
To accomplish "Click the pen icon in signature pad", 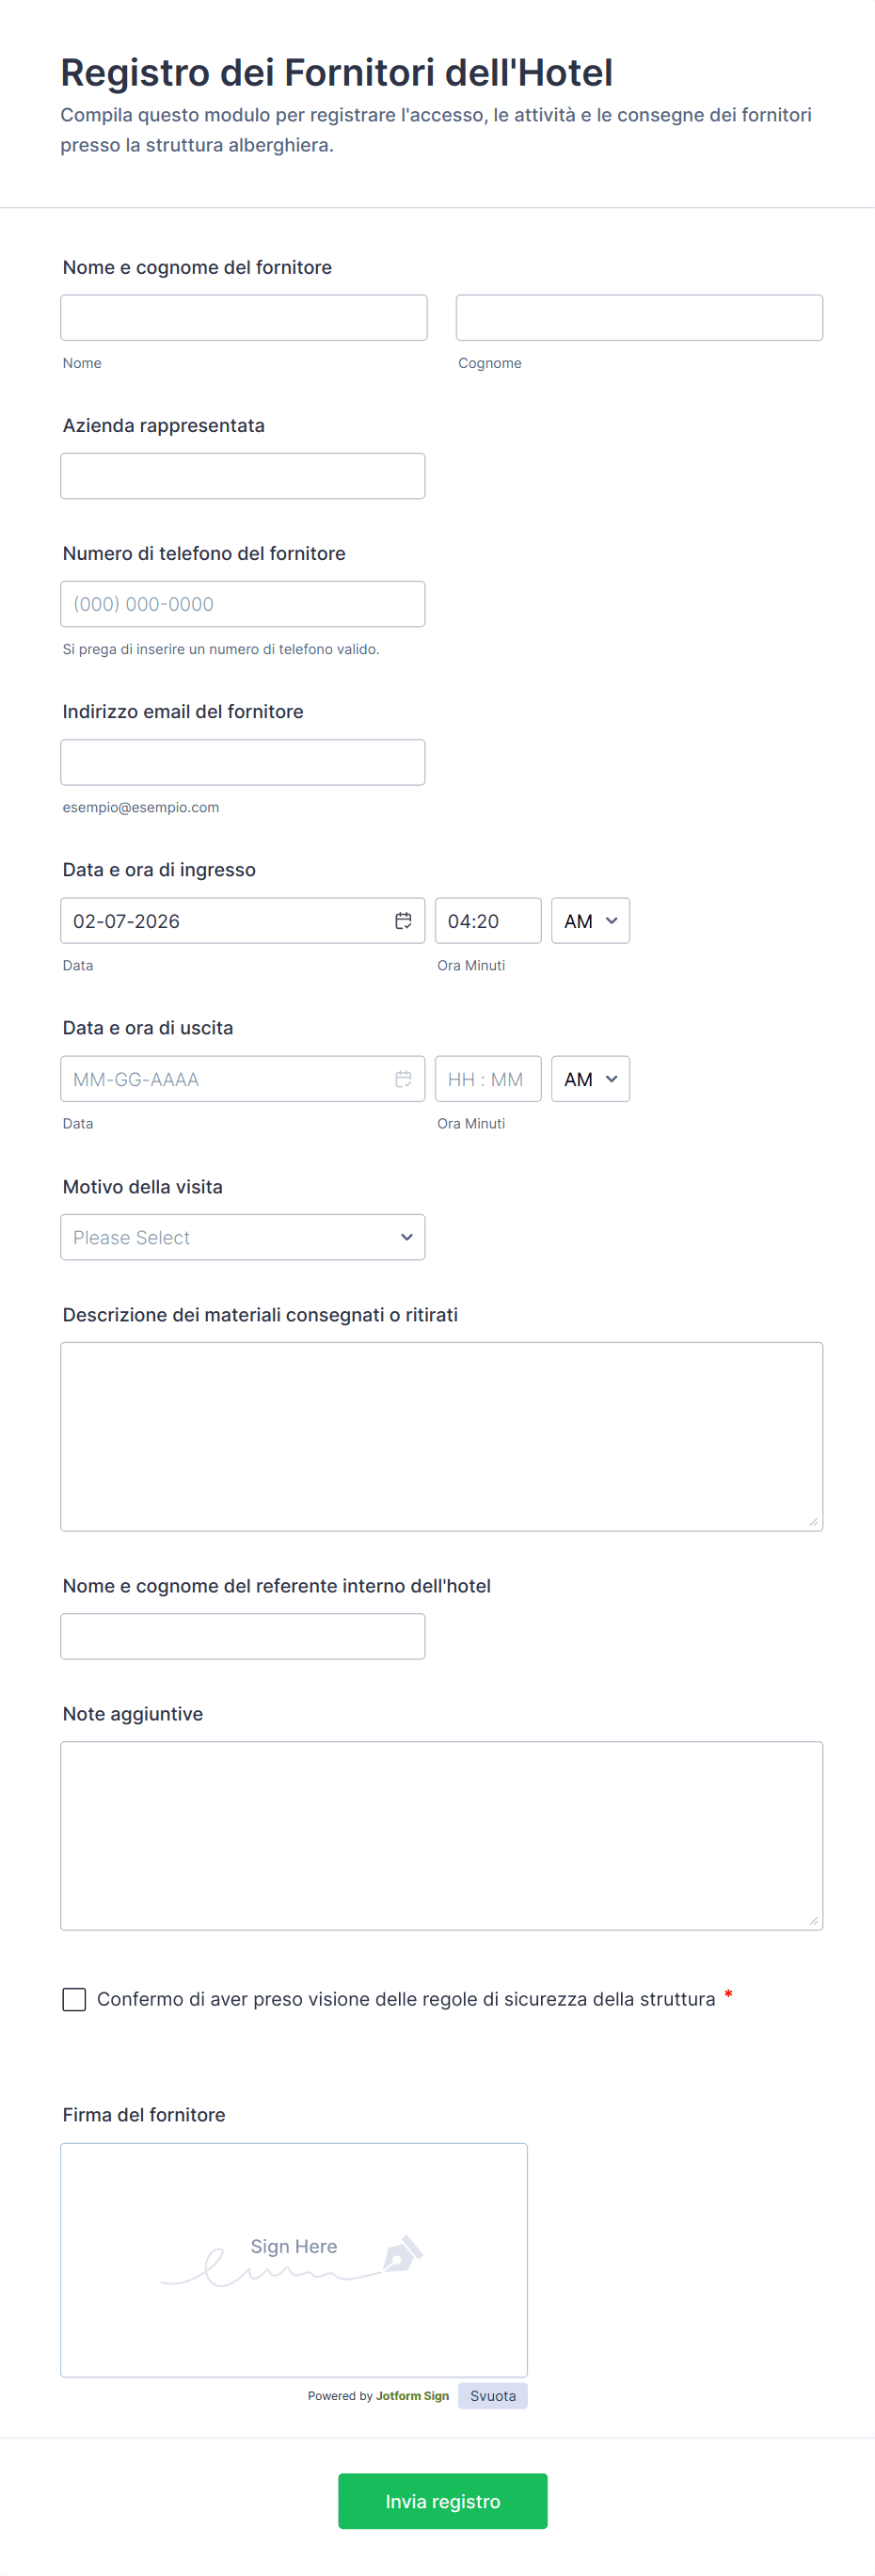I will tap(402, 2253).
